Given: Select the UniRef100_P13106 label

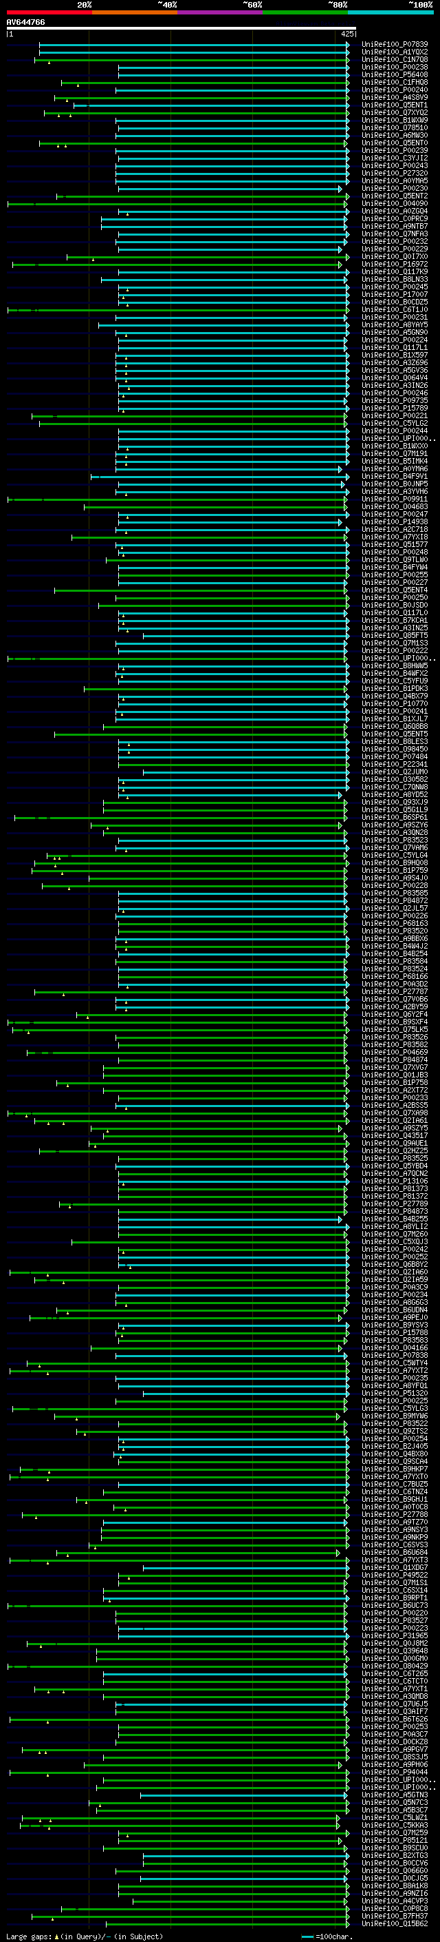Looking at the screenshot, I should 395,1181.
